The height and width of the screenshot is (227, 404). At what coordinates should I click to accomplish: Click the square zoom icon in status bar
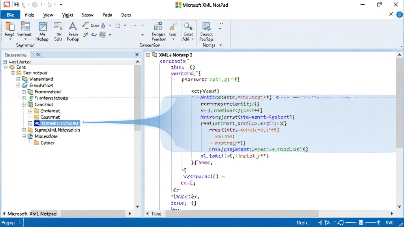coord(361,222)
